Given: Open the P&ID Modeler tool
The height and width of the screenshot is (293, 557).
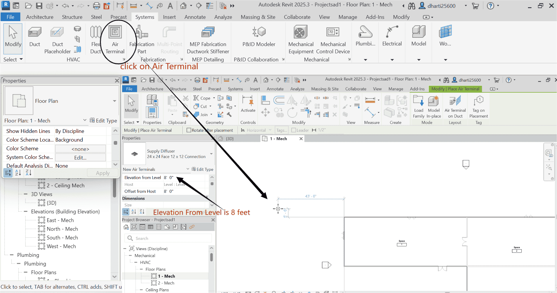Looking at the screenshot, I should [258, 38].
